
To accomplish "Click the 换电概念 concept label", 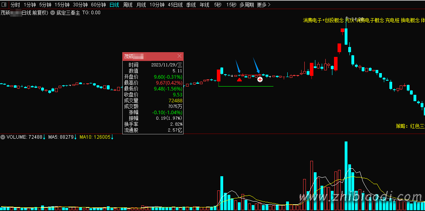I will pos(410,20).
